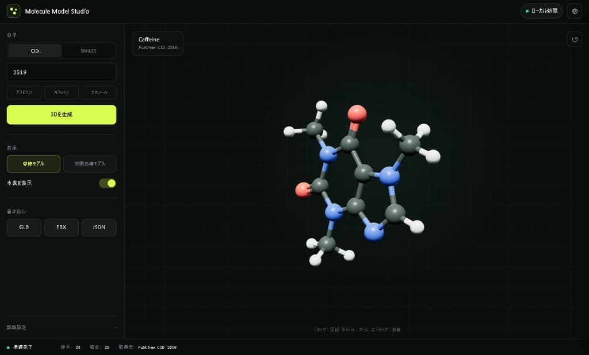
Task: Switch to the SMILES input tab
Action: [88, 51]
